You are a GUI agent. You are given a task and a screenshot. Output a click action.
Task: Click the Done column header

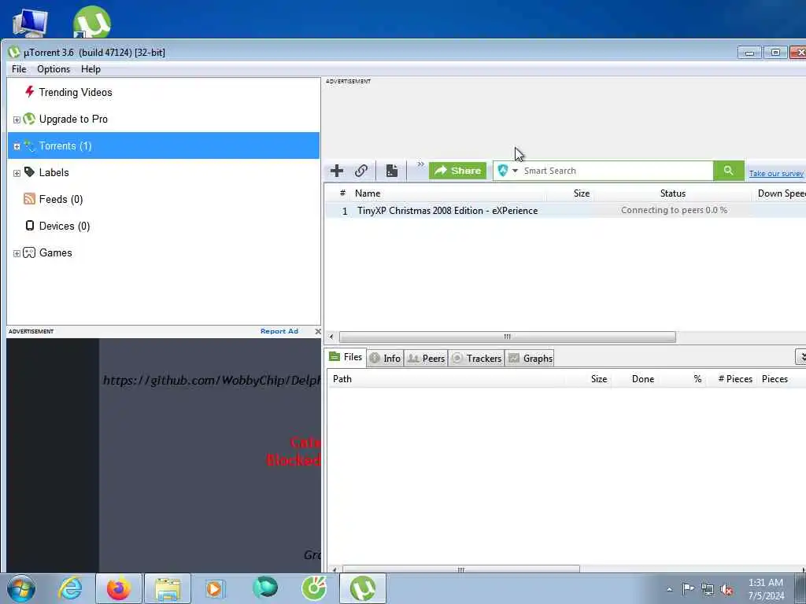[643, 379]
